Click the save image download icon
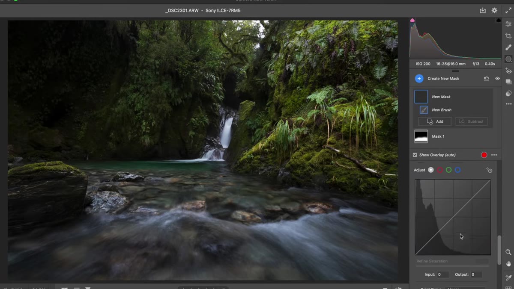This screenshot has height=289, width=514. tap(483, 10)
